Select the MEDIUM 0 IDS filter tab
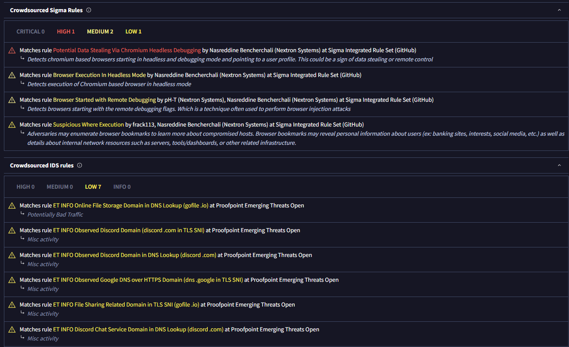The image size is (569, 347). coord(60,187)
